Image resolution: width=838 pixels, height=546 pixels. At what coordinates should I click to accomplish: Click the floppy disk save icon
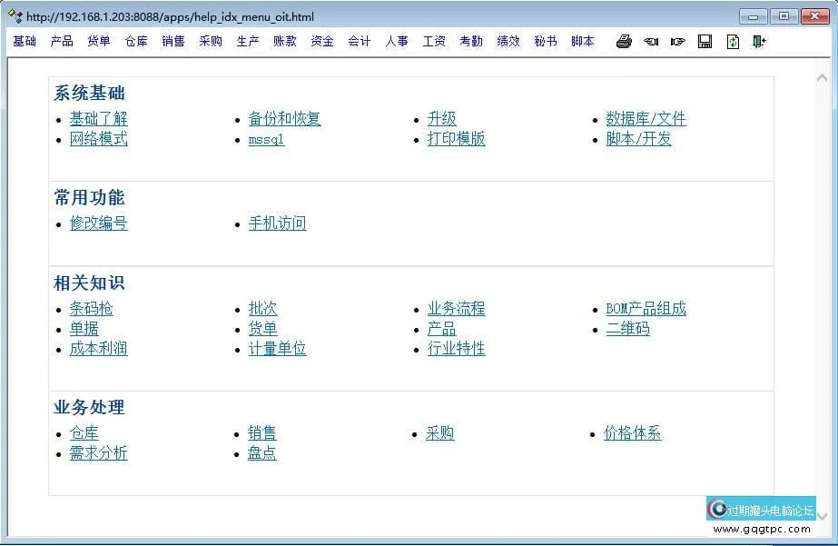tap(705, 41)
